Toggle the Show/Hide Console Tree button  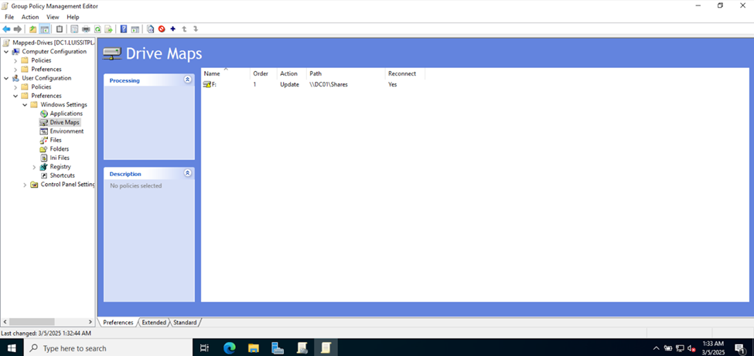[44, 29]
